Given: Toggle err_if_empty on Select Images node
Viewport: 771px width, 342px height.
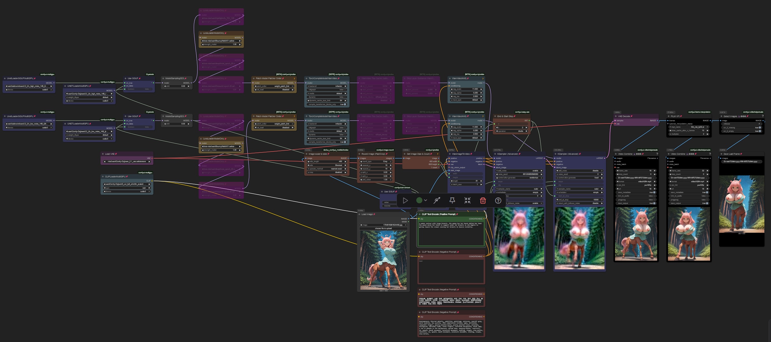Looking at the screenshot, I should click(x=742, y=131).
